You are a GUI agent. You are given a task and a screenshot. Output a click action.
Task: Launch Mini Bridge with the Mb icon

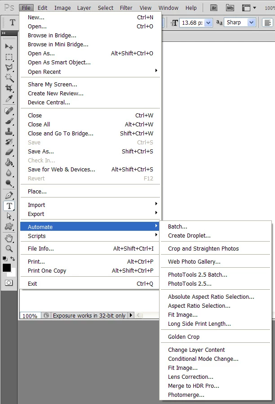click(x=230, y=8)
